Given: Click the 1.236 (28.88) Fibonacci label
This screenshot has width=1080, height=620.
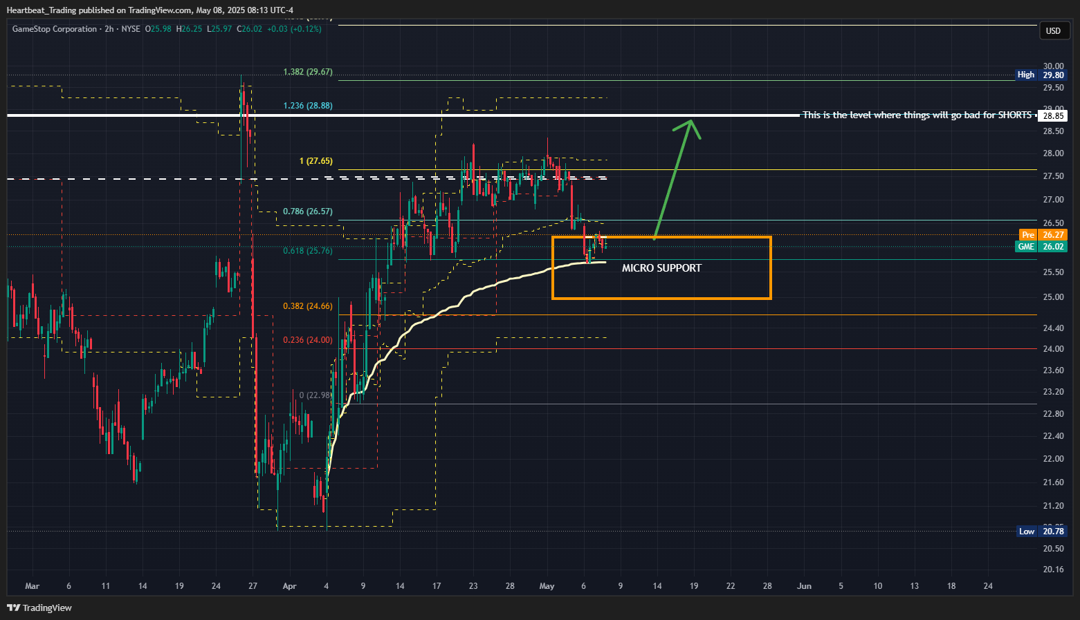Looking at the screenshot, I should tap(308, 106).
